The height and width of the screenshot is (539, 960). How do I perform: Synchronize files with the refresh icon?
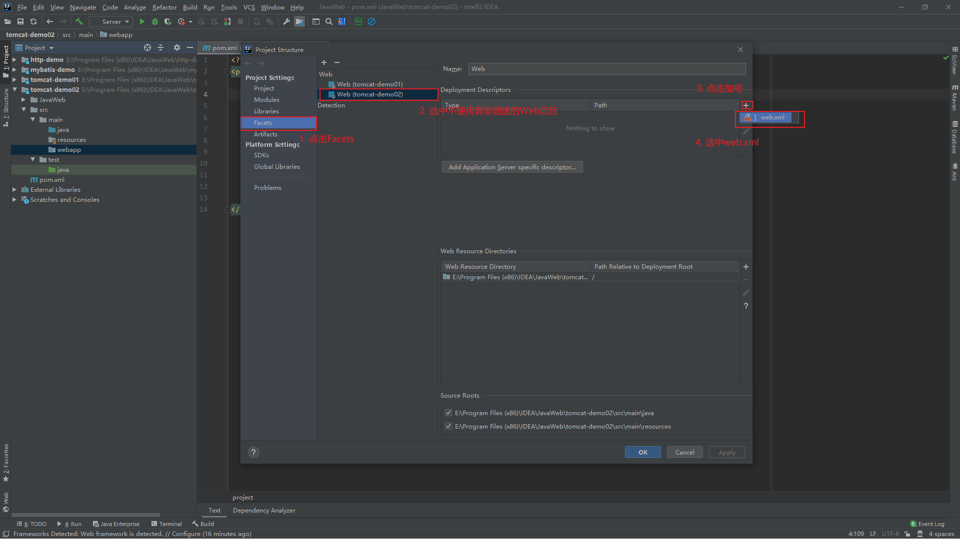(x=33, y=21)
